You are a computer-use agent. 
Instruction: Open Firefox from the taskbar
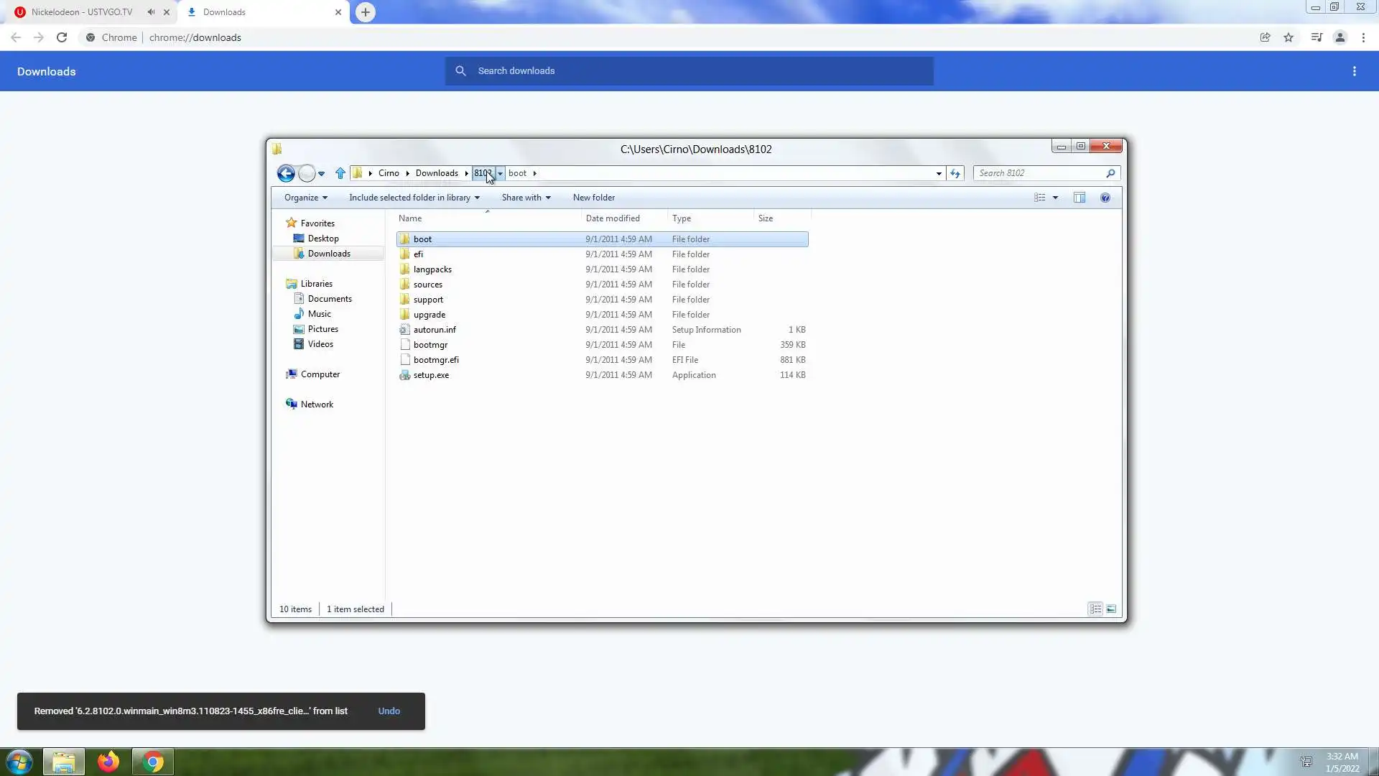coord(108,762)
